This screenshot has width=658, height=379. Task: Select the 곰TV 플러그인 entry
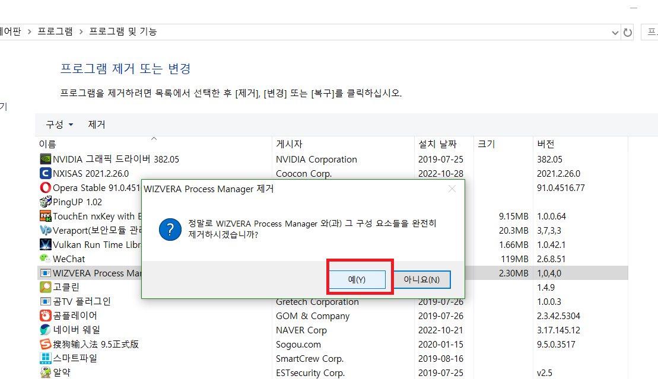click(82, 301)
